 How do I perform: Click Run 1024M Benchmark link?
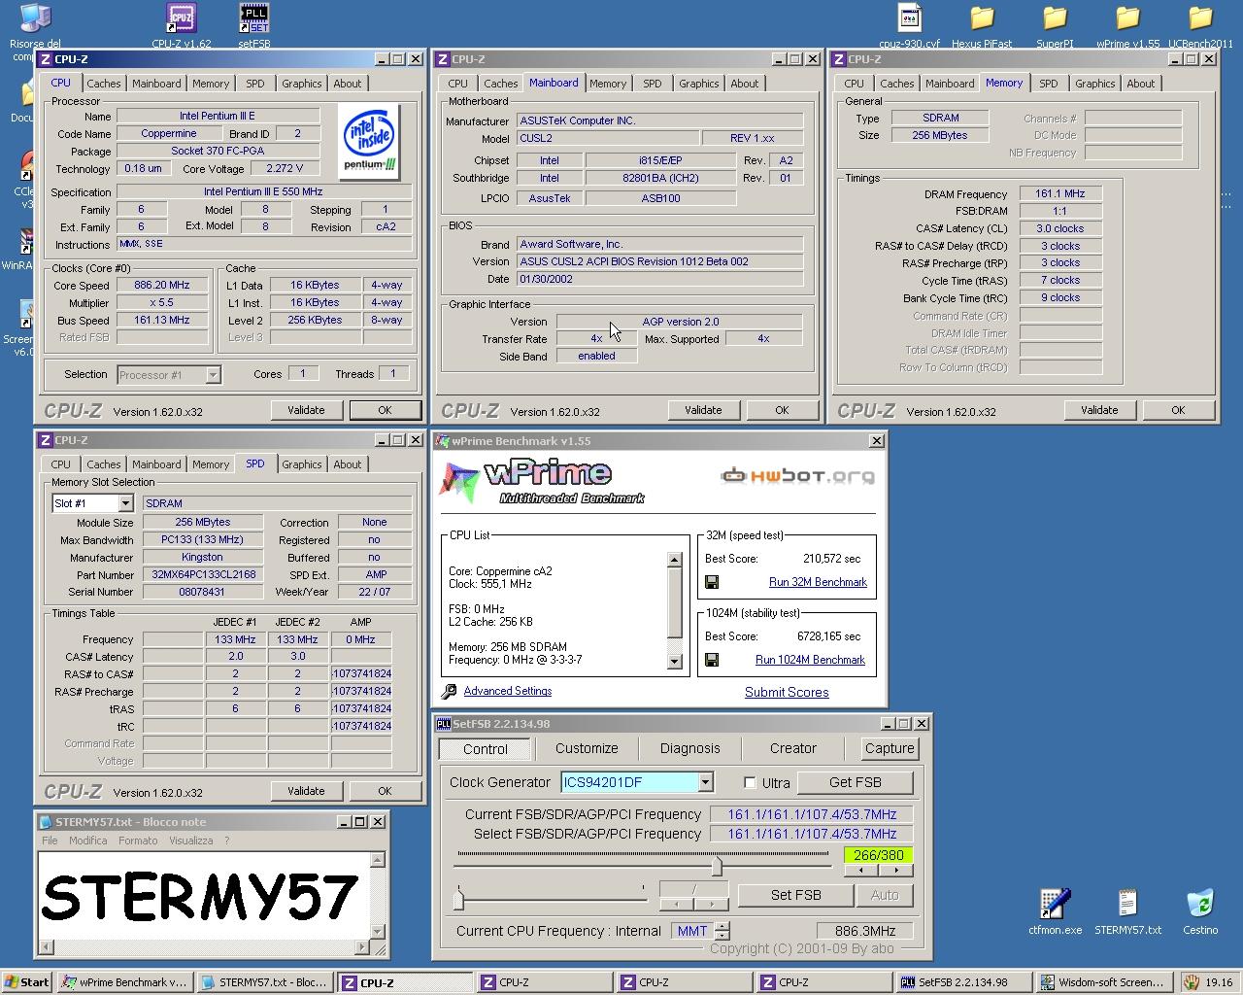(810, 660)
